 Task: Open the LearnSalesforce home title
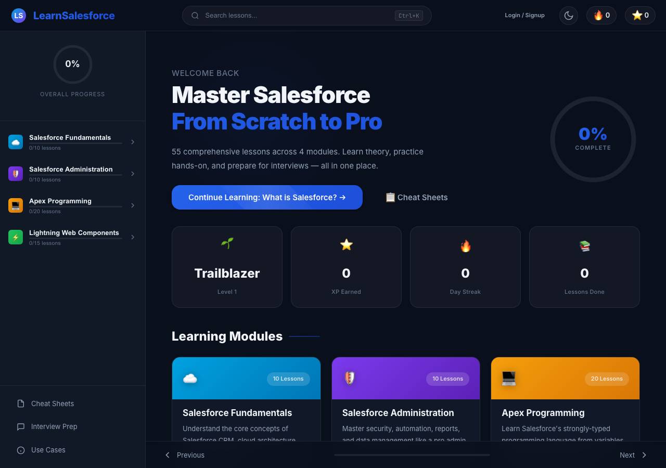74,16
